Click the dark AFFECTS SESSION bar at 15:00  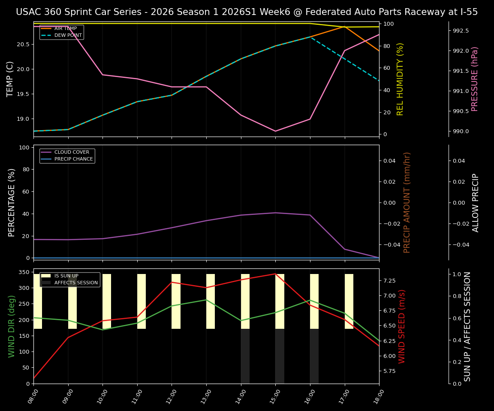pyautogui.click(x=280, y=355)
